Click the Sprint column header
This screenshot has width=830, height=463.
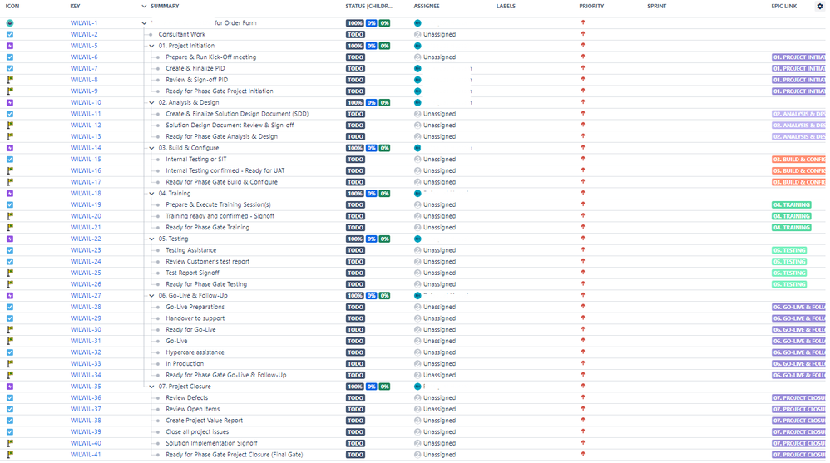tap(657, 7)
